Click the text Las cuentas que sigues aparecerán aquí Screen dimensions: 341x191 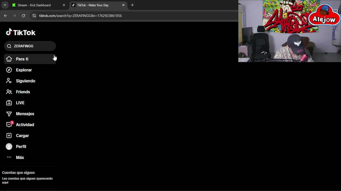[x=27, y=180]
